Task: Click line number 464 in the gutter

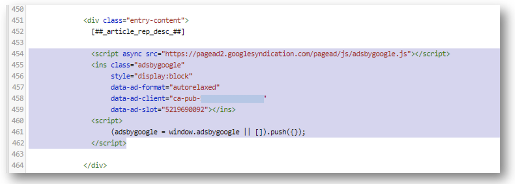Action: tap(17, 166)
